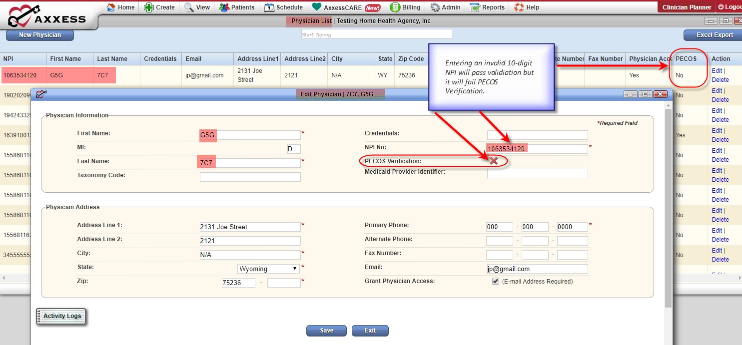Click the green Create plus icon
Screen dimensions: 742x345
[x=148, y=7]
